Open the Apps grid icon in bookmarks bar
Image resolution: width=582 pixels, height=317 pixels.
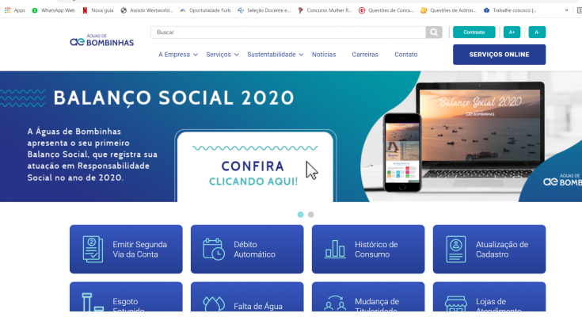7,10
